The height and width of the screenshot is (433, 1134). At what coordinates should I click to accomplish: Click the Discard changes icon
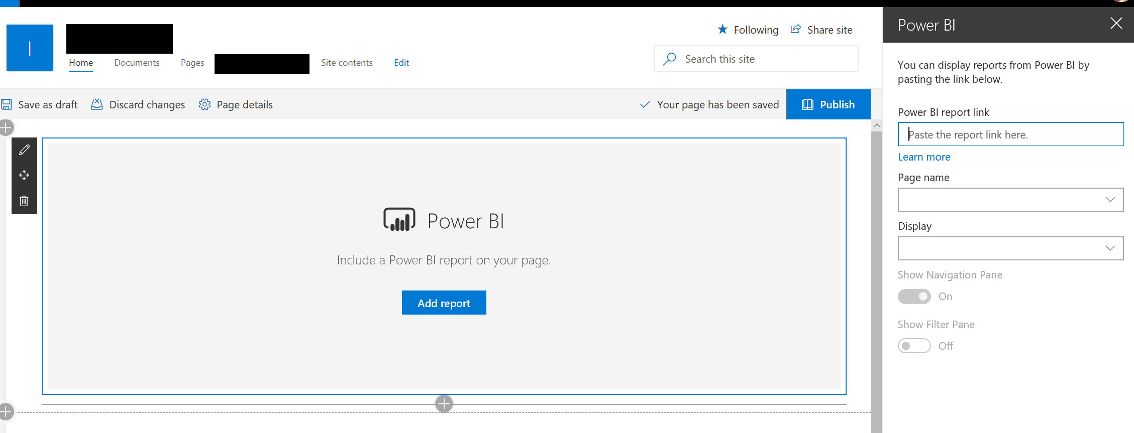coord(97,104)
